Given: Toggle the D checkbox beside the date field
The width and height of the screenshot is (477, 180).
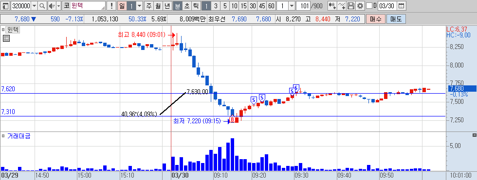Looking at the screenshot, I should pyautogui.click(x=369, y=6).
